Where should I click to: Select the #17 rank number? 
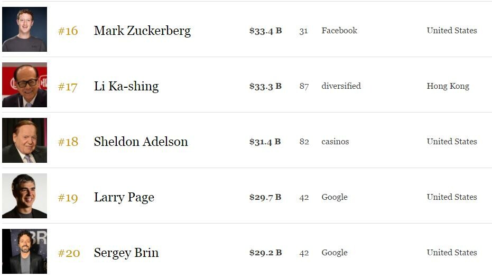click(x=68, y=87)
